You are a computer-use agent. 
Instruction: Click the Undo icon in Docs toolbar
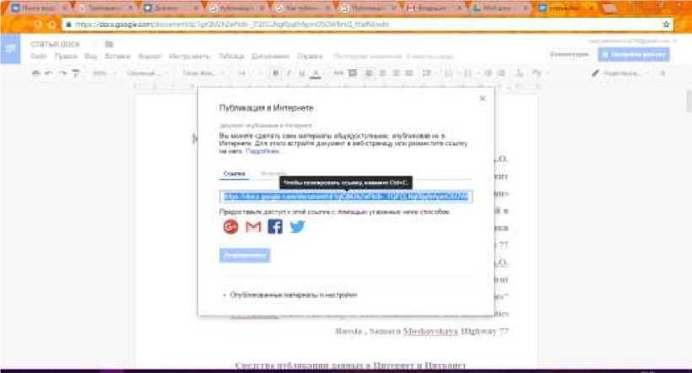[x=49, y=73]
